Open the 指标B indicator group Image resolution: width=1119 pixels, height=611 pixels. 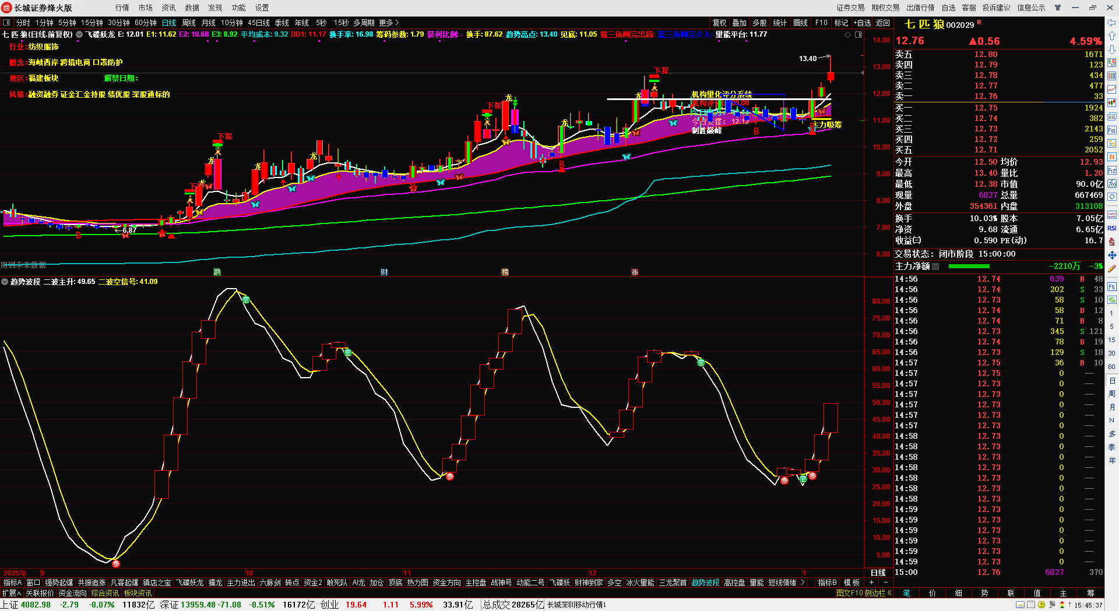pos(827,582)
